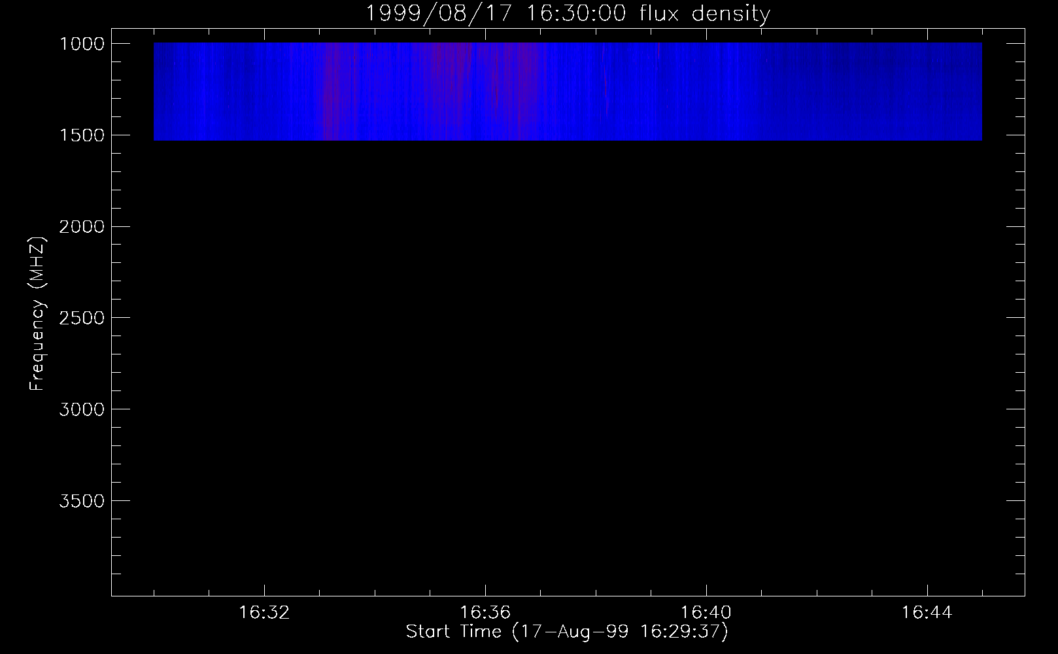
Task: Click the blue spectrogram flux density band
Action: (x=568, y=92)
